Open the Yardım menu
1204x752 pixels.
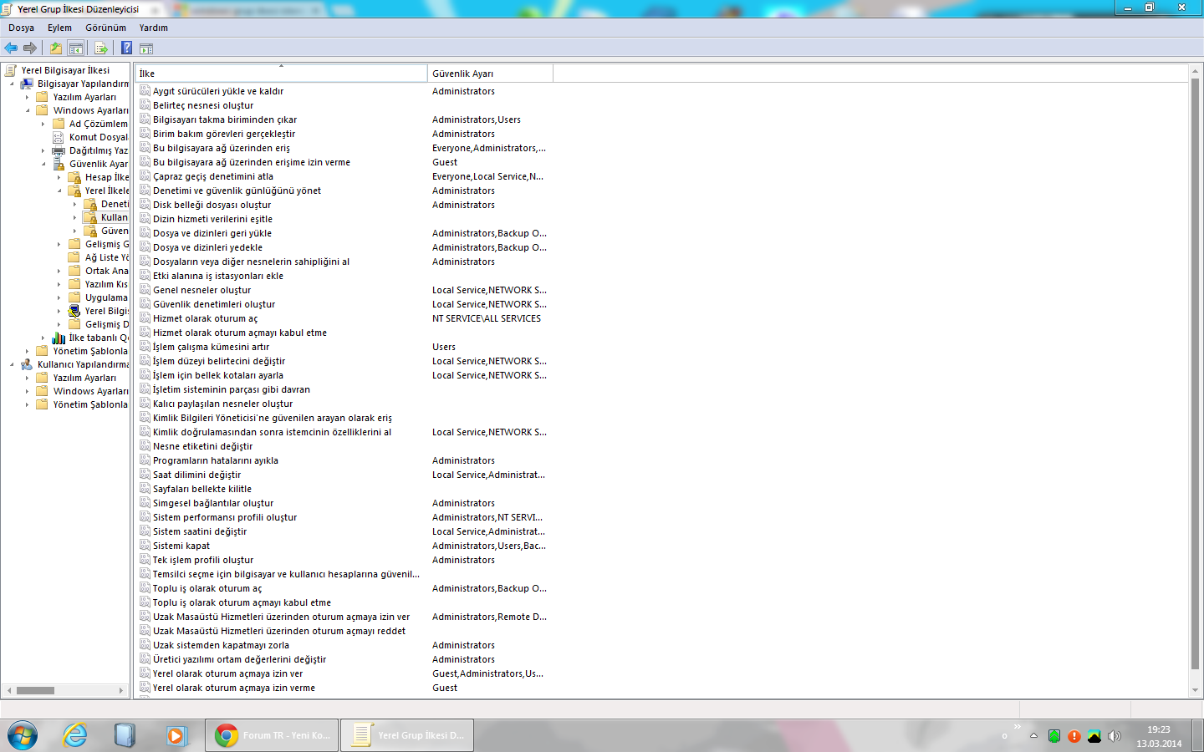tap(154, 28)
